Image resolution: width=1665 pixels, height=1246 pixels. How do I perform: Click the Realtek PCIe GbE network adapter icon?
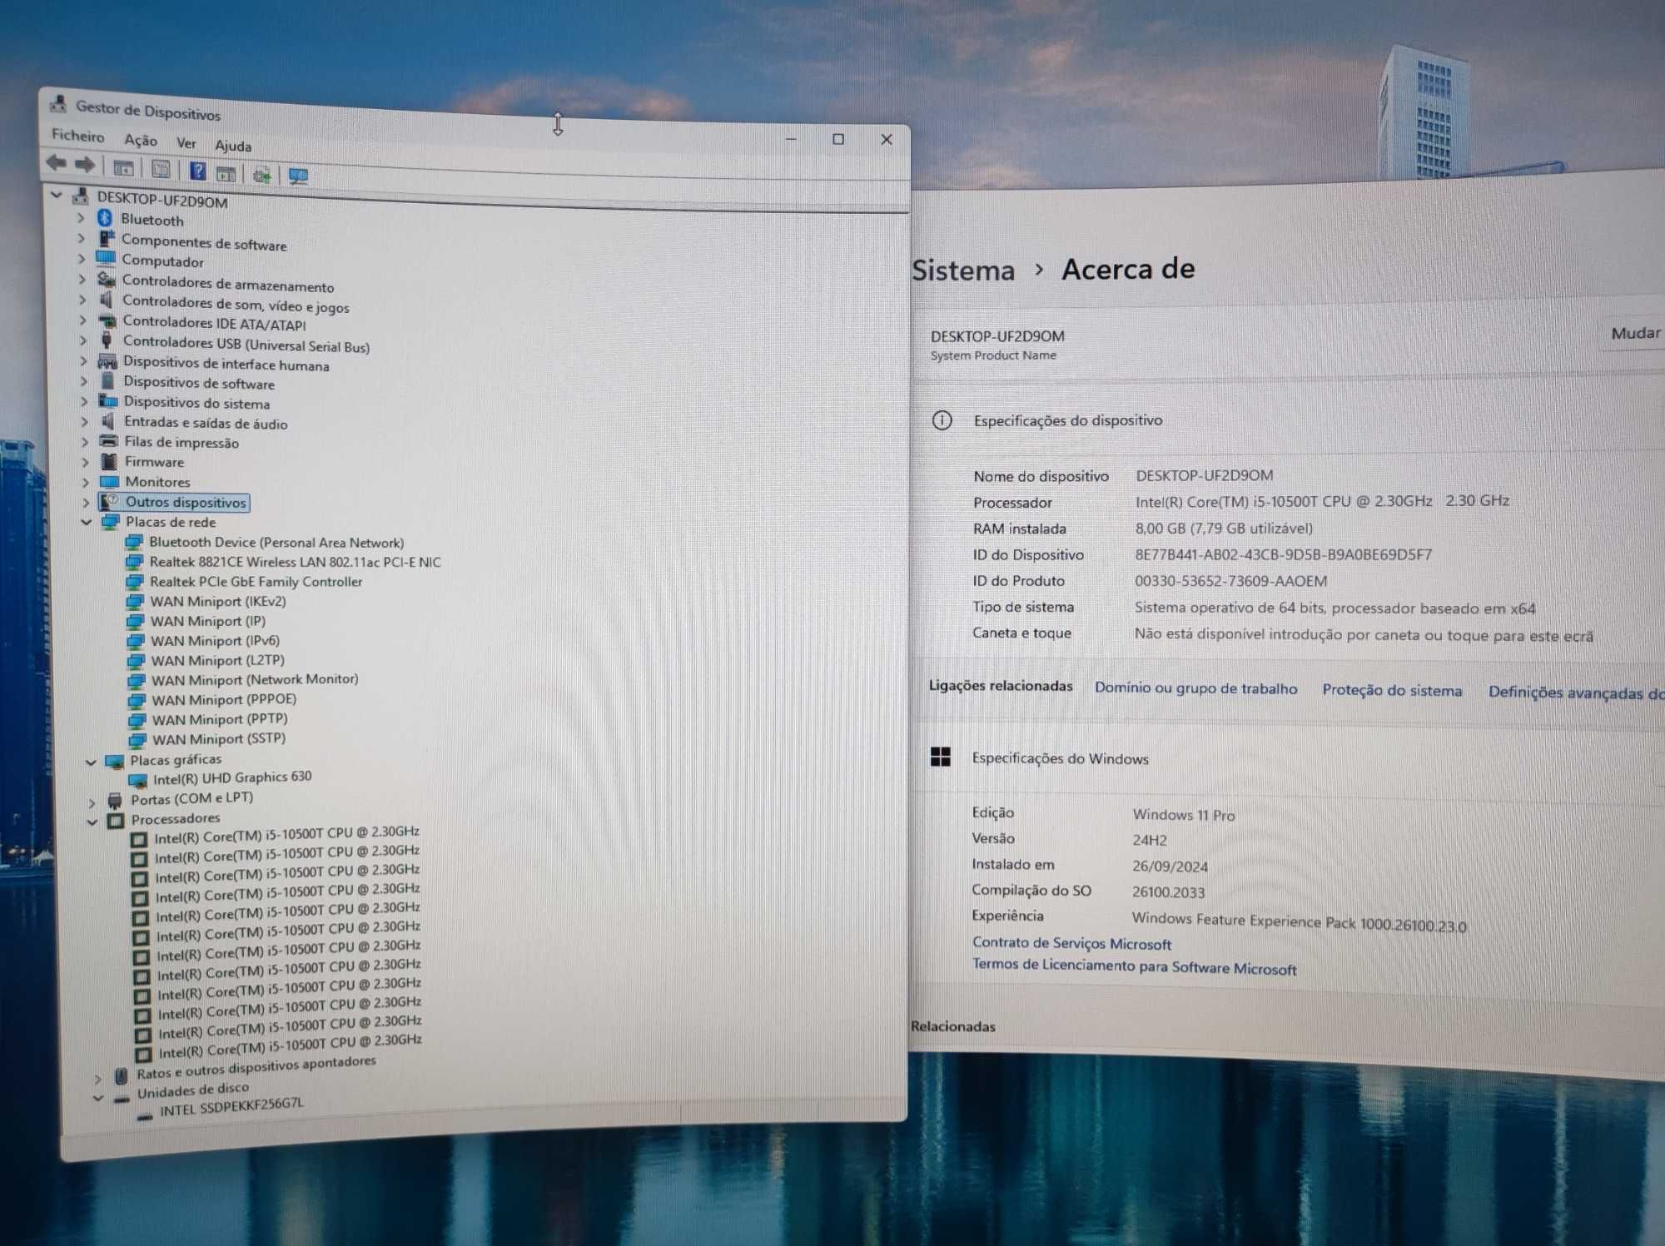click(134, 581)
